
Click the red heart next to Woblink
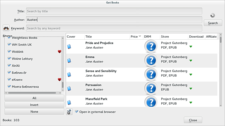(x=59, y=52)
